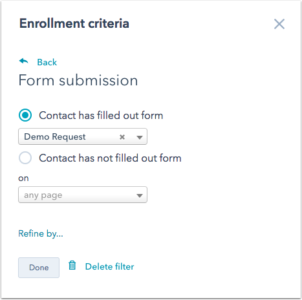Image resolution: width=302 pixels, height=300 pixels.
Task: Click the 'any page' placeholder text
Action: [x=43, y=195]
